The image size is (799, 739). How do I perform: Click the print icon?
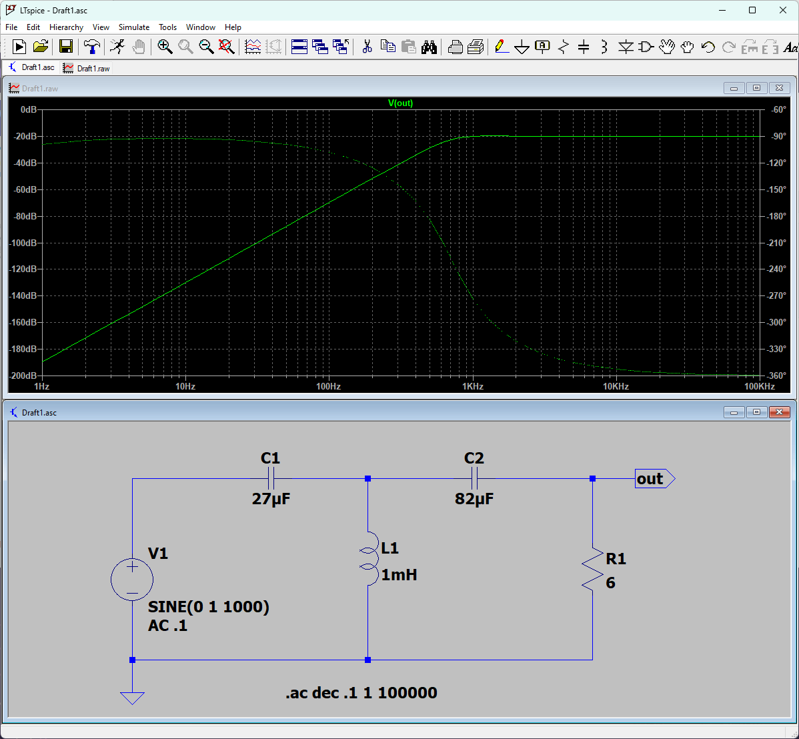(476, 47)
